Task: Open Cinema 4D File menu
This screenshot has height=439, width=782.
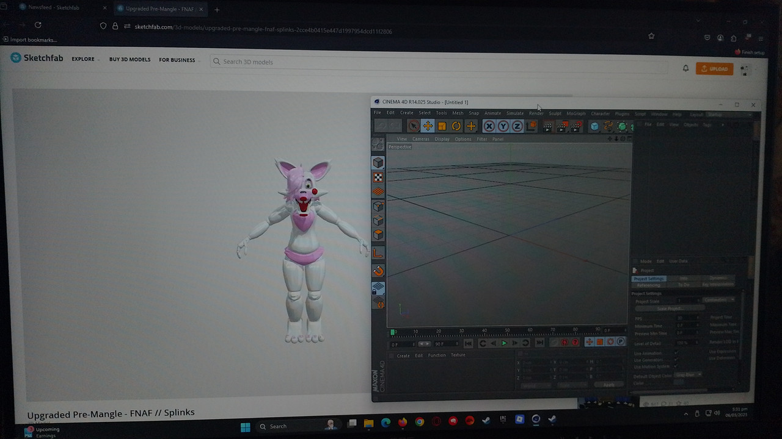Action: 378,113
